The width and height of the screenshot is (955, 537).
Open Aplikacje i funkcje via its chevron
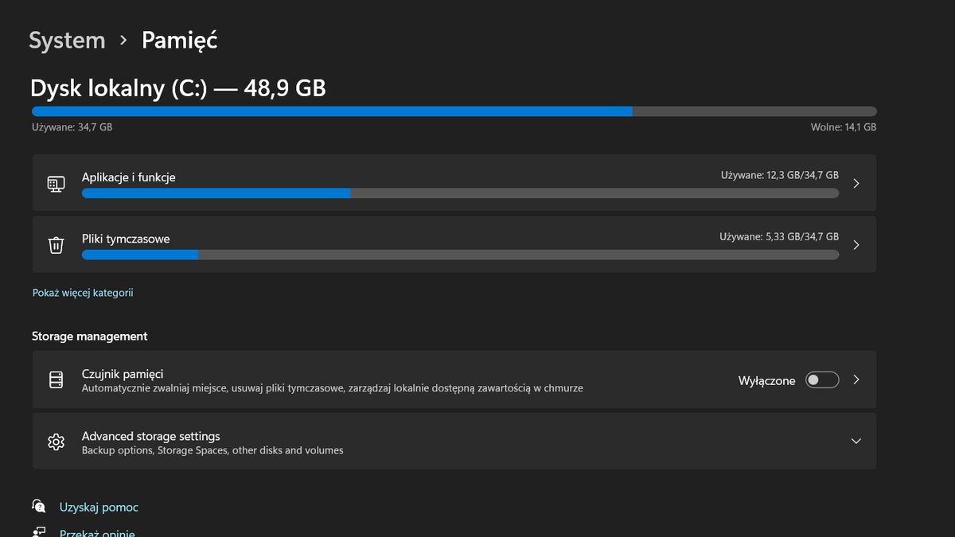point(856,183)
